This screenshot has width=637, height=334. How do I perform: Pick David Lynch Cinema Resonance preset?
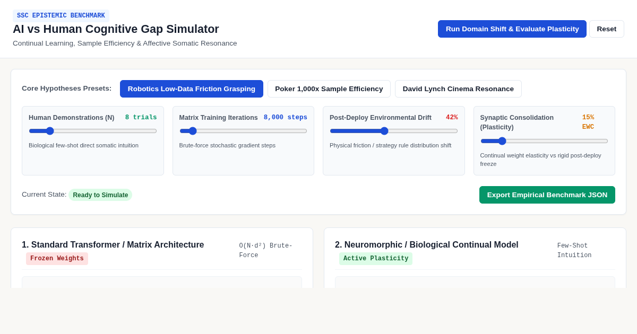458,89
